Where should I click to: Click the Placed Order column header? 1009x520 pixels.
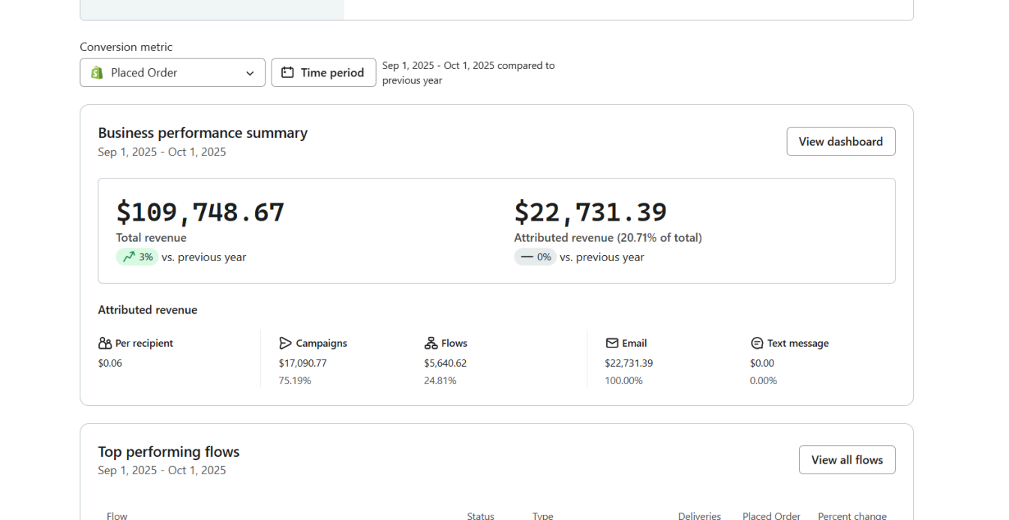(x=771, y=516)
